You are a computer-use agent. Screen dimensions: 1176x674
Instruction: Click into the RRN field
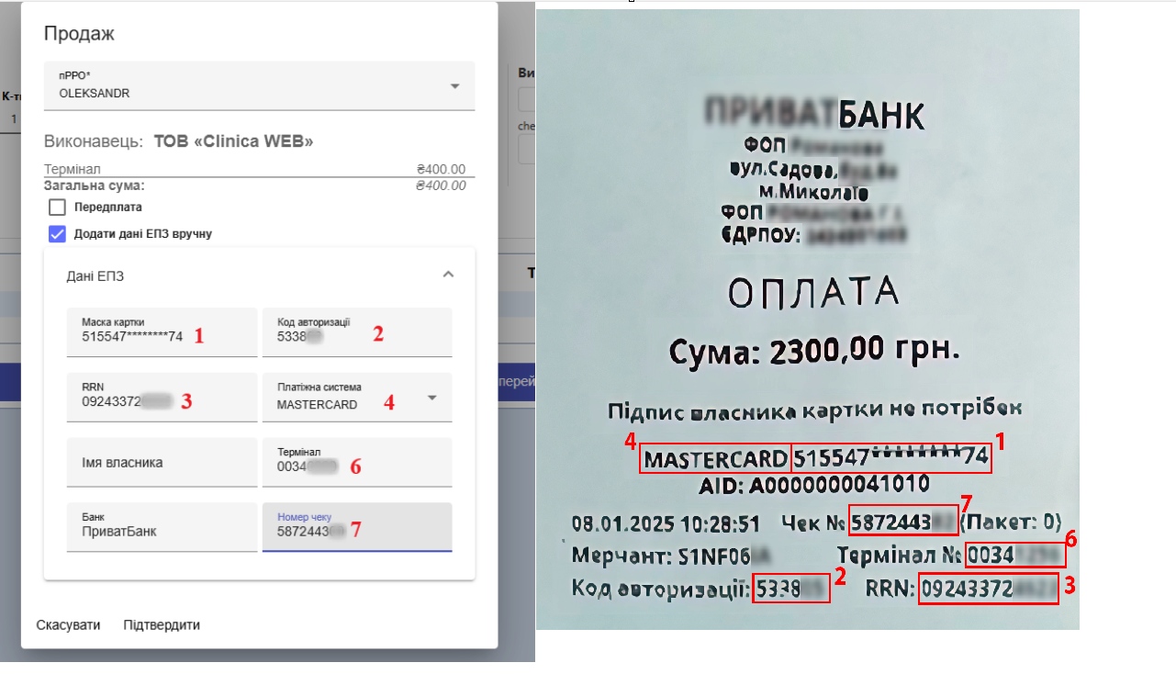[x=162, y=398]
